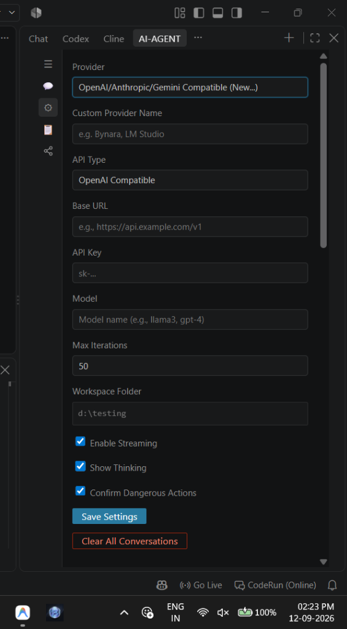347x629 pixels.
Task: Focus the Base URL input field
Action: point(190,227)
